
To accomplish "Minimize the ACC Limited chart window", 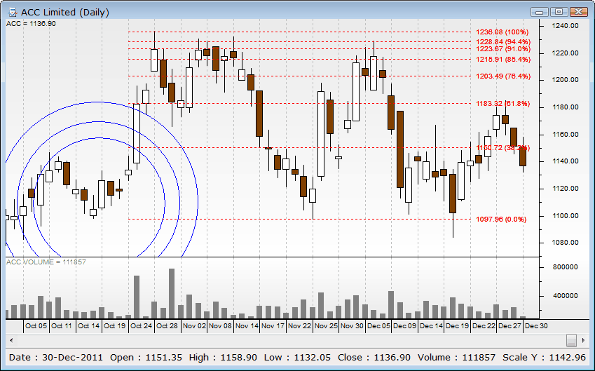I will (538, 11).
